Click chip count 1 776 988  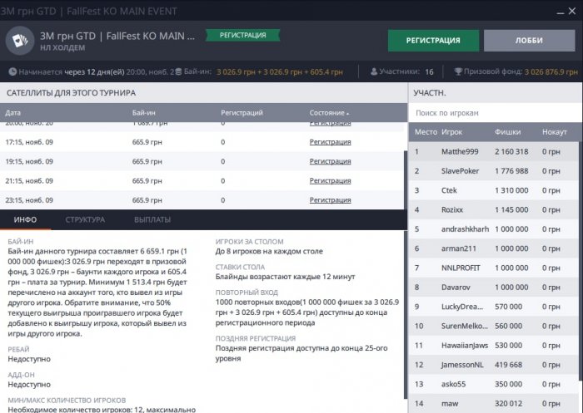511,171
